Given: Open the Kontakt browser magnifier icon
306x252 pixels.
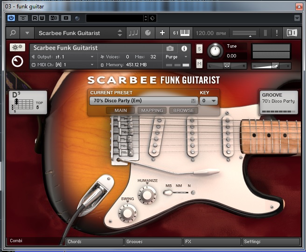Looking at the screenshot, I should tap(13, 33).
